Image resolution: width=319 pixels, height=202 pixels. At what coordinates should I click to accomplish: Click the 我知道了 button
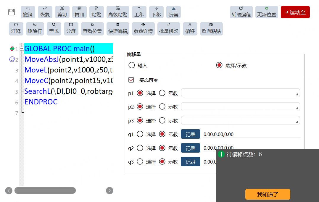[x=268, y=194]
